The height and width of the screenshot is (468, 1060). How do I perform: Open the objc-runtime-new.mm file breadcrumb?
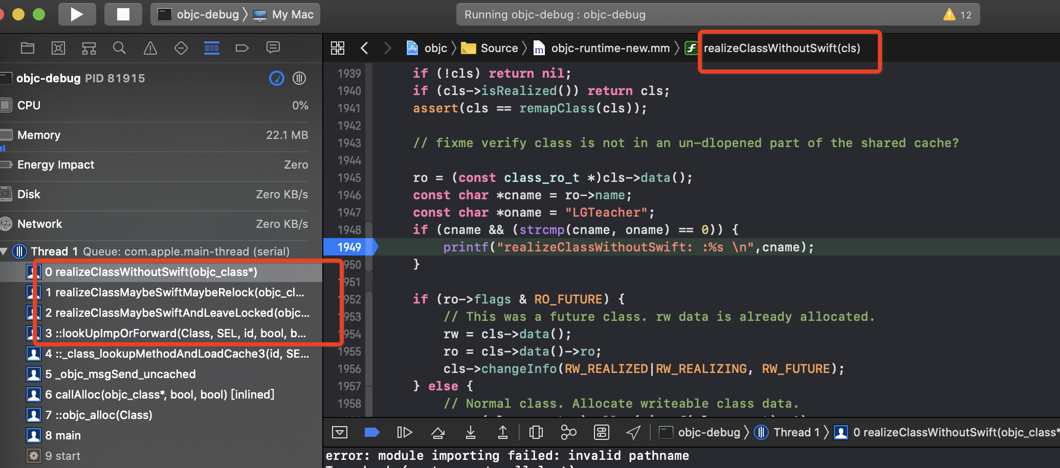(602, 48)
